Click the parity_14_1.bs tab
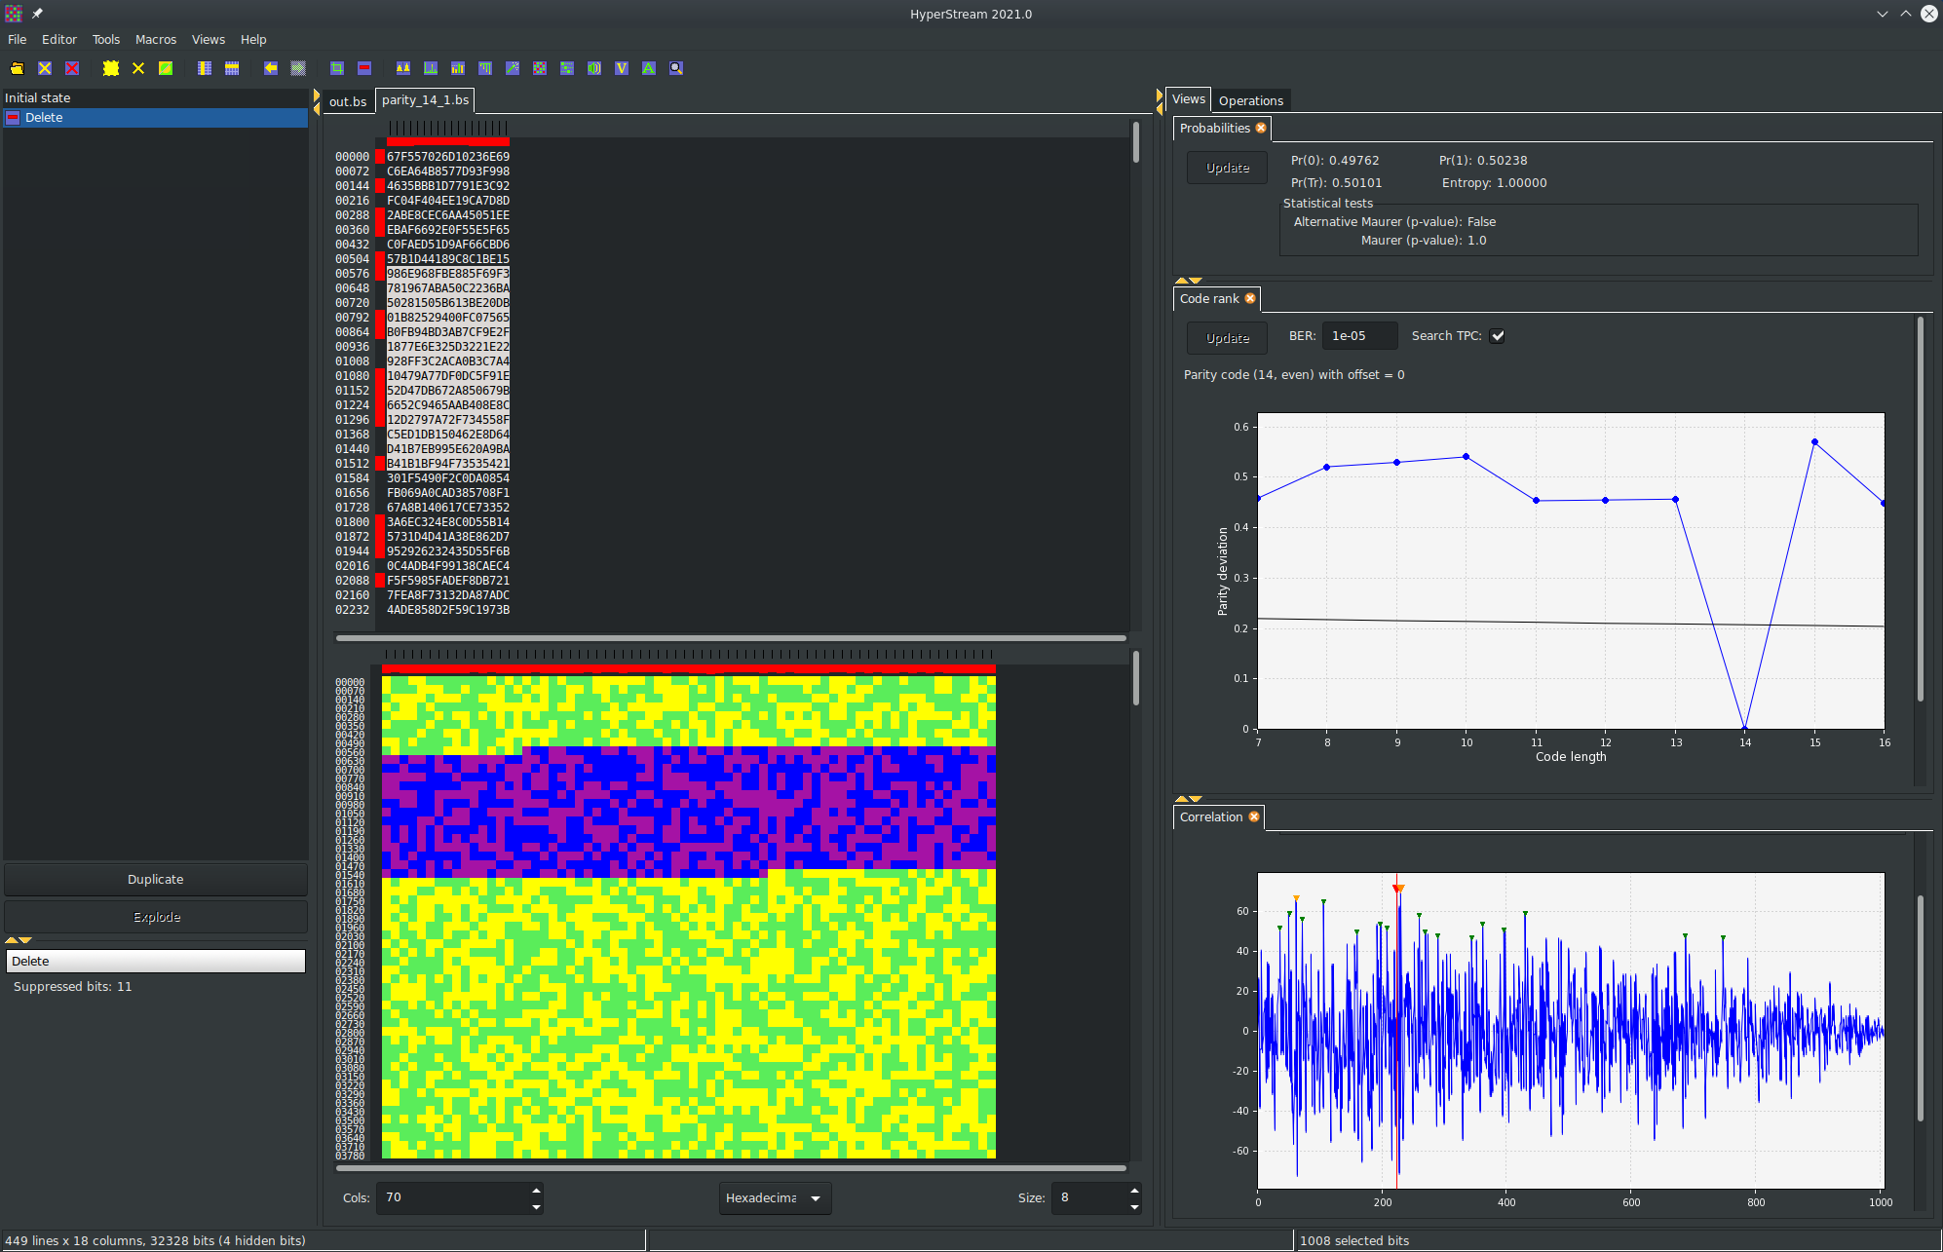The image size is (1943, 1252). coord(426,99)
